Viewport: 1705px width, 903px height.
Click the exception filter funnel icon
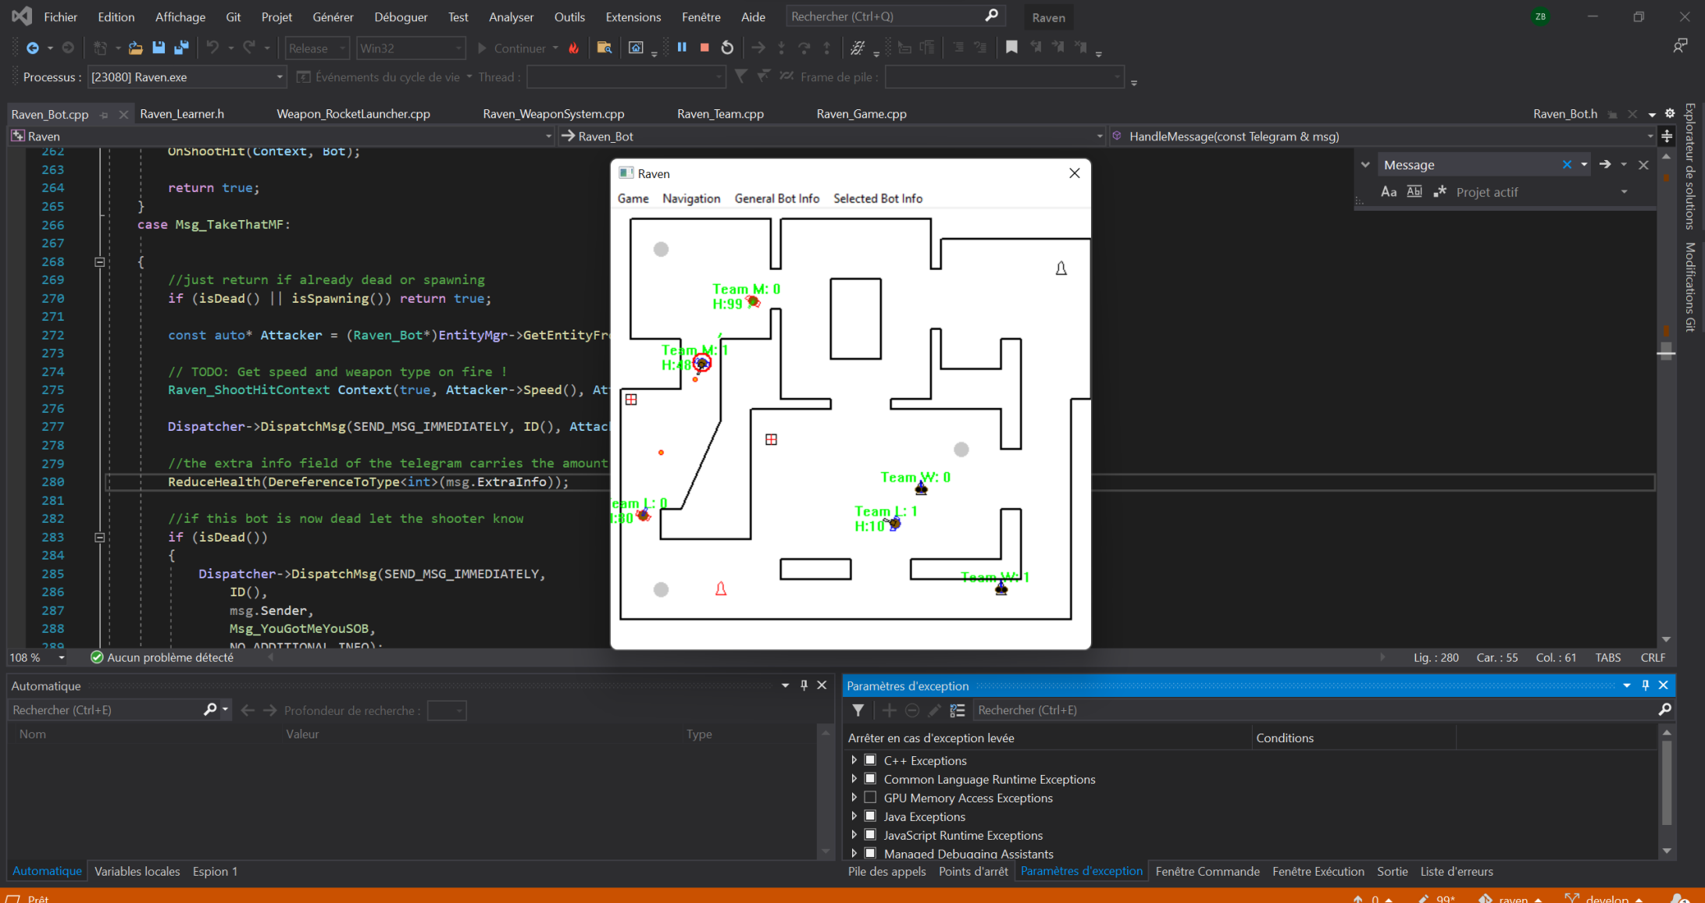(x=858, y=710)
